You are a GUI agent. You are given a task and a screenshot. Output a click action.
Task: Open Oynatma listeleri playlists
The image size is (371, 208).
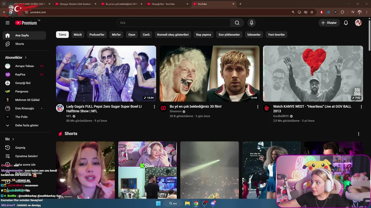coord(24,156)
